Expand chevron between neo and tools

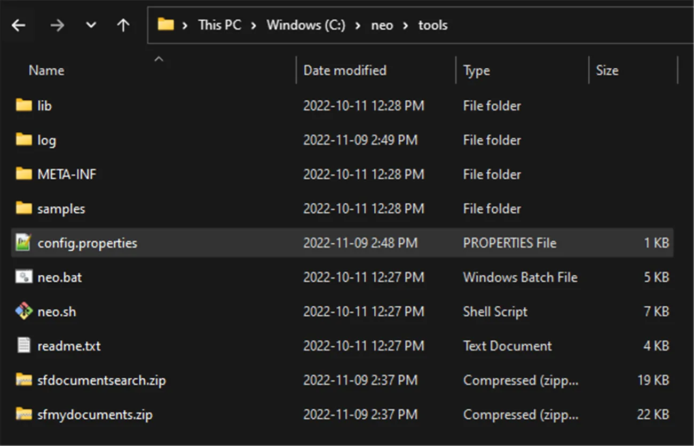pyautogui.click(x=406, y=25)
